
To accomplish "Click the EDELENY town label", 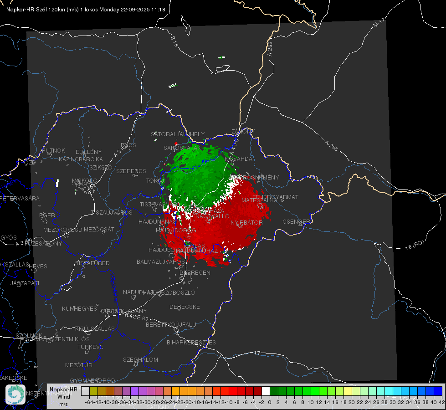I will tap(88, 152).
